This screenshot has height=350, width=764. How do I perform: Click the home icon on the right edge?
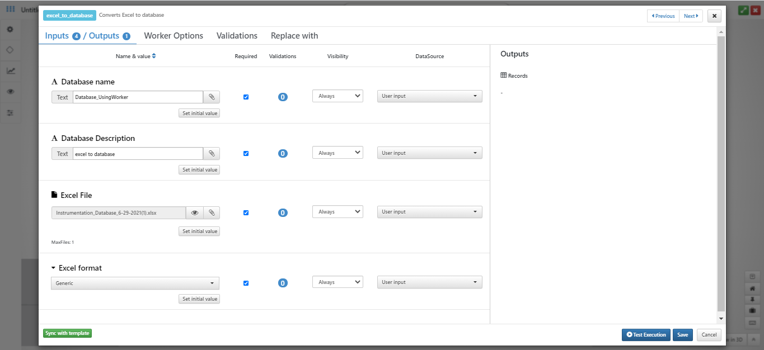752,287
